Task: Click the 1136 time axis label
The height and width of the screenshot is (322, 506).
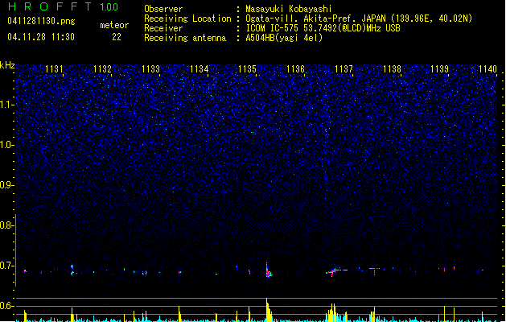Action: pos(295,69)
